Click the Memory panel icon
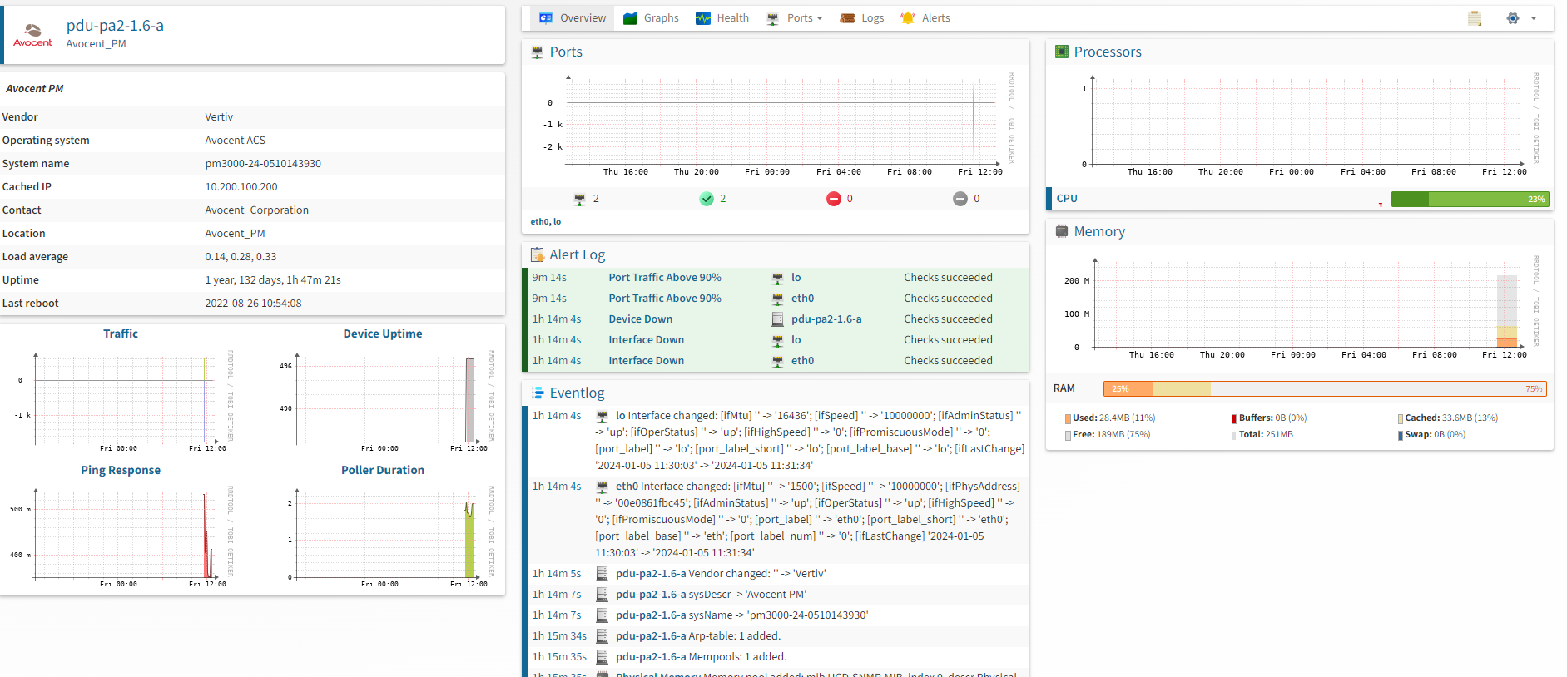 1062,231
